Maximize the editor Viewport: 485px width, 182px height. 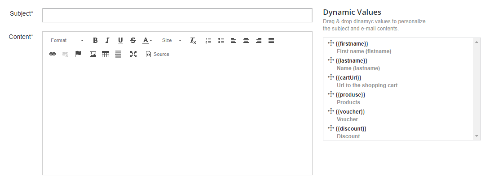pyautogui.click(x=133, y=54)
